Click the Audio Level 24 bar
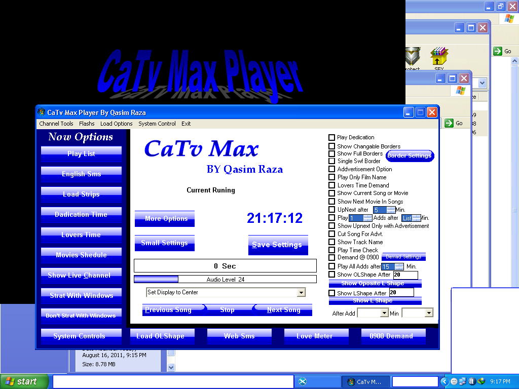Image resolution: width=519 pixels, height=389 pixels. [x=225, y=279]
